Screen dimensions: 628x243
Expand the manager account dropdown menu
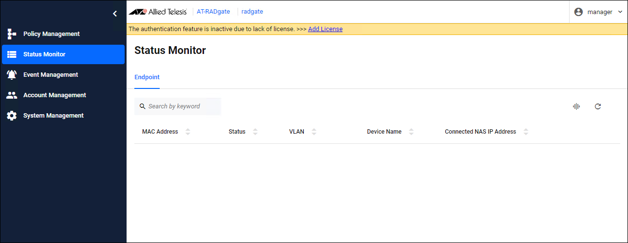(620, 12)
